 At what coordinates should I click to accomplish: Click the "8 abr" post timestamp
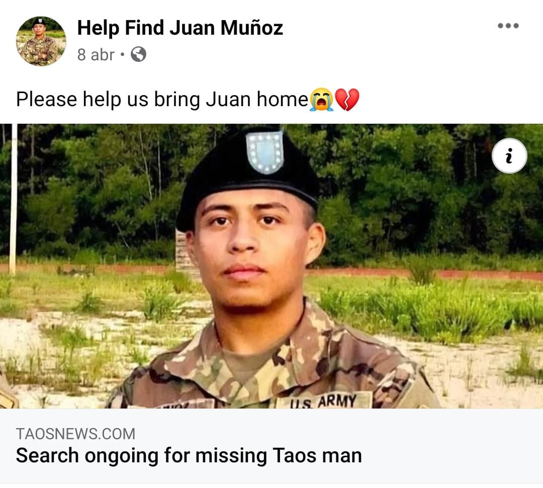pyautogui.click(x=96, y=55)
